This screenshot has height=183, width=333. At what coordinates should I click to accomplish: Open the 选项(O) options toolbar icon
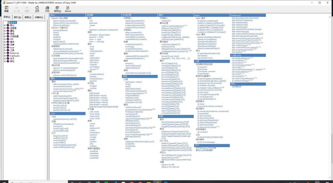(58, 9)
